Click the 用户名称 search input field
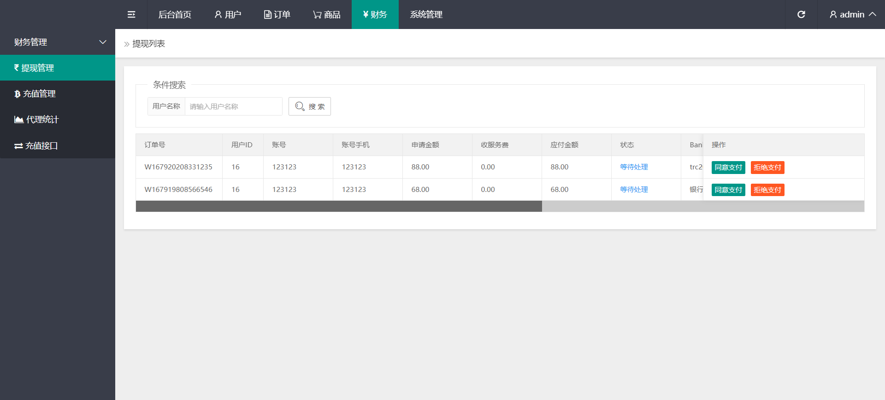 (233, 106)
